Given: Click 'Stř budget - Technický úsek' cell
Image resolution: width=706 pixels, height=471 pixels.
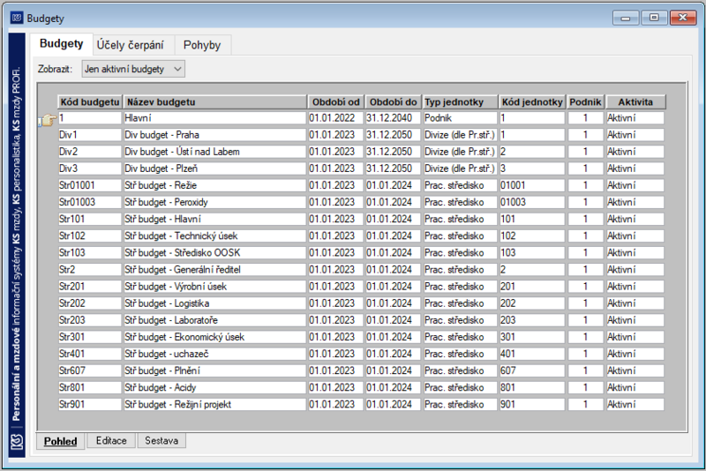Looking at the screenshot, I should tap(214, 236).
